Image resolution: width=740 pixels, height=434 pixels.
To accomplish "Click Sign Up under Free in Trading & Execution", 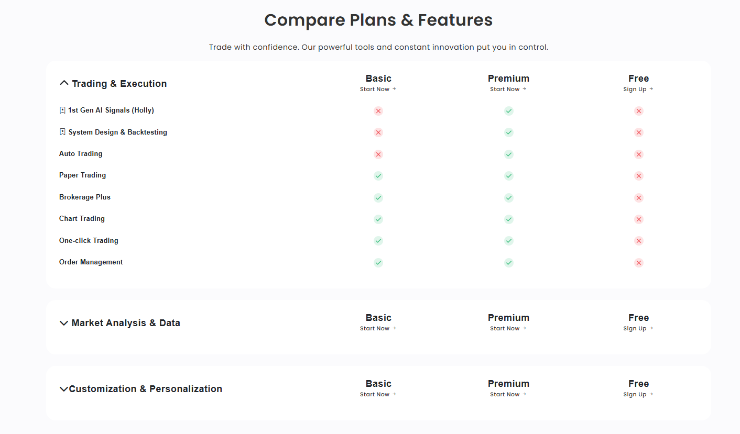I will point(638,90).
